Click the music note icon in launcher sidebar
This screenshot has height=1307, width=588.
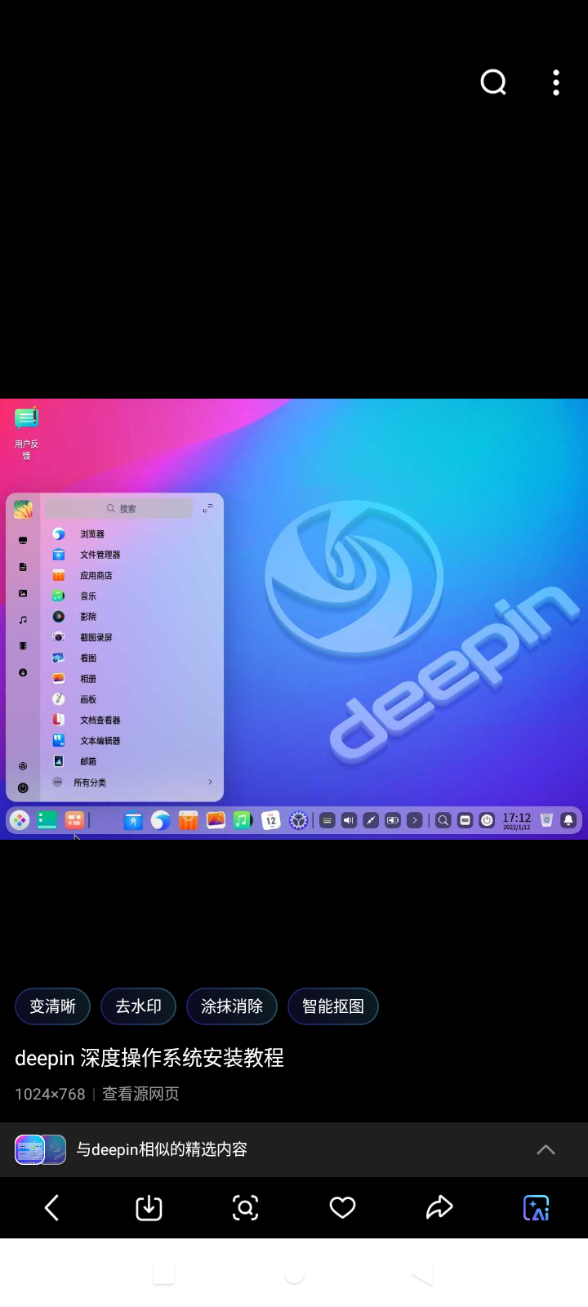(23, 620)
